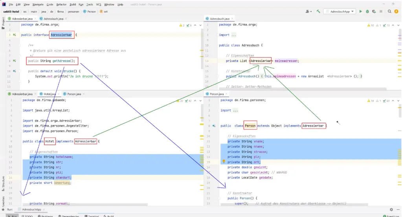The image size is (402, 217).
Task: Click the grey Stop square icon
Action: pyautogui.click(x=381, y=11)
